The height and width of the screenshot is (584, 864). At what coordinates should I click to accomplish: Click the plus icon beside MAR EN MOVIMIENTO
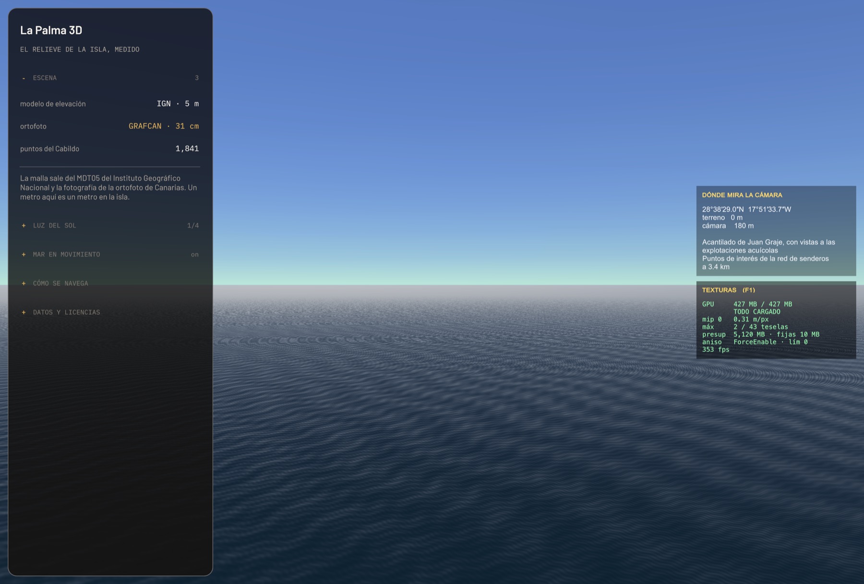coord(24,254)
